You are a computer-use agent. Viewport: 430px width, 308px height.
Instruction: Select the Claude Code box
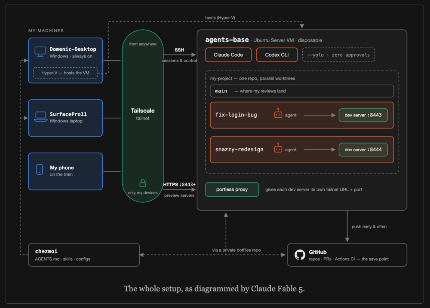pyautogui.click(x=228, y=55)
